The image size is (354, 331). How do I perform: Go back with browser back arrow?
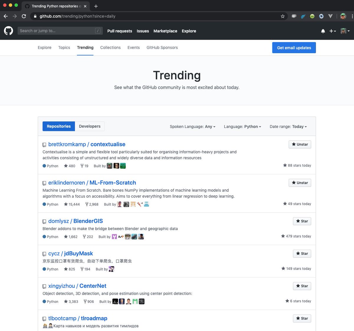tap(6, 16)
